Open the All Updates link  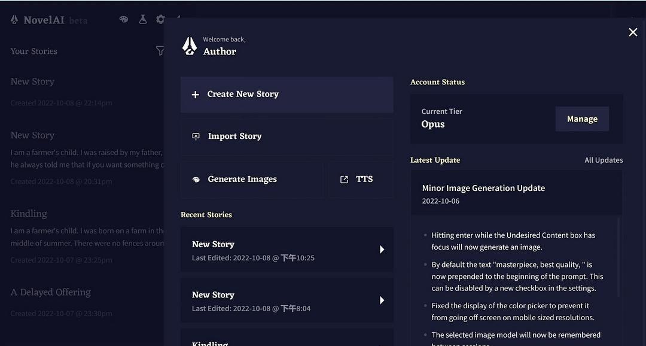(x=604, y=160)
